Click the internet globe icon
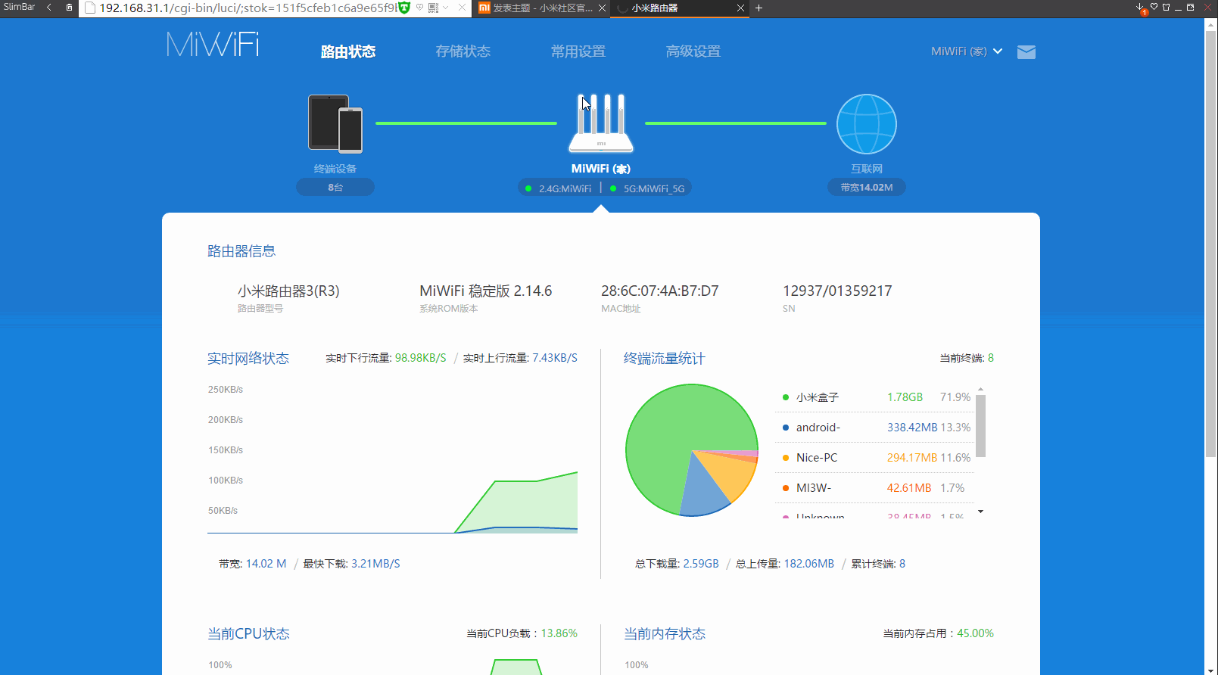The width and height of the screenshot is (1218, 675). [x=867, y=124]
